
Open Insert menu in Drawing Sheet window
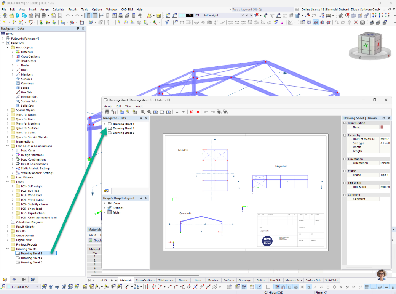(x=139, y=106)
